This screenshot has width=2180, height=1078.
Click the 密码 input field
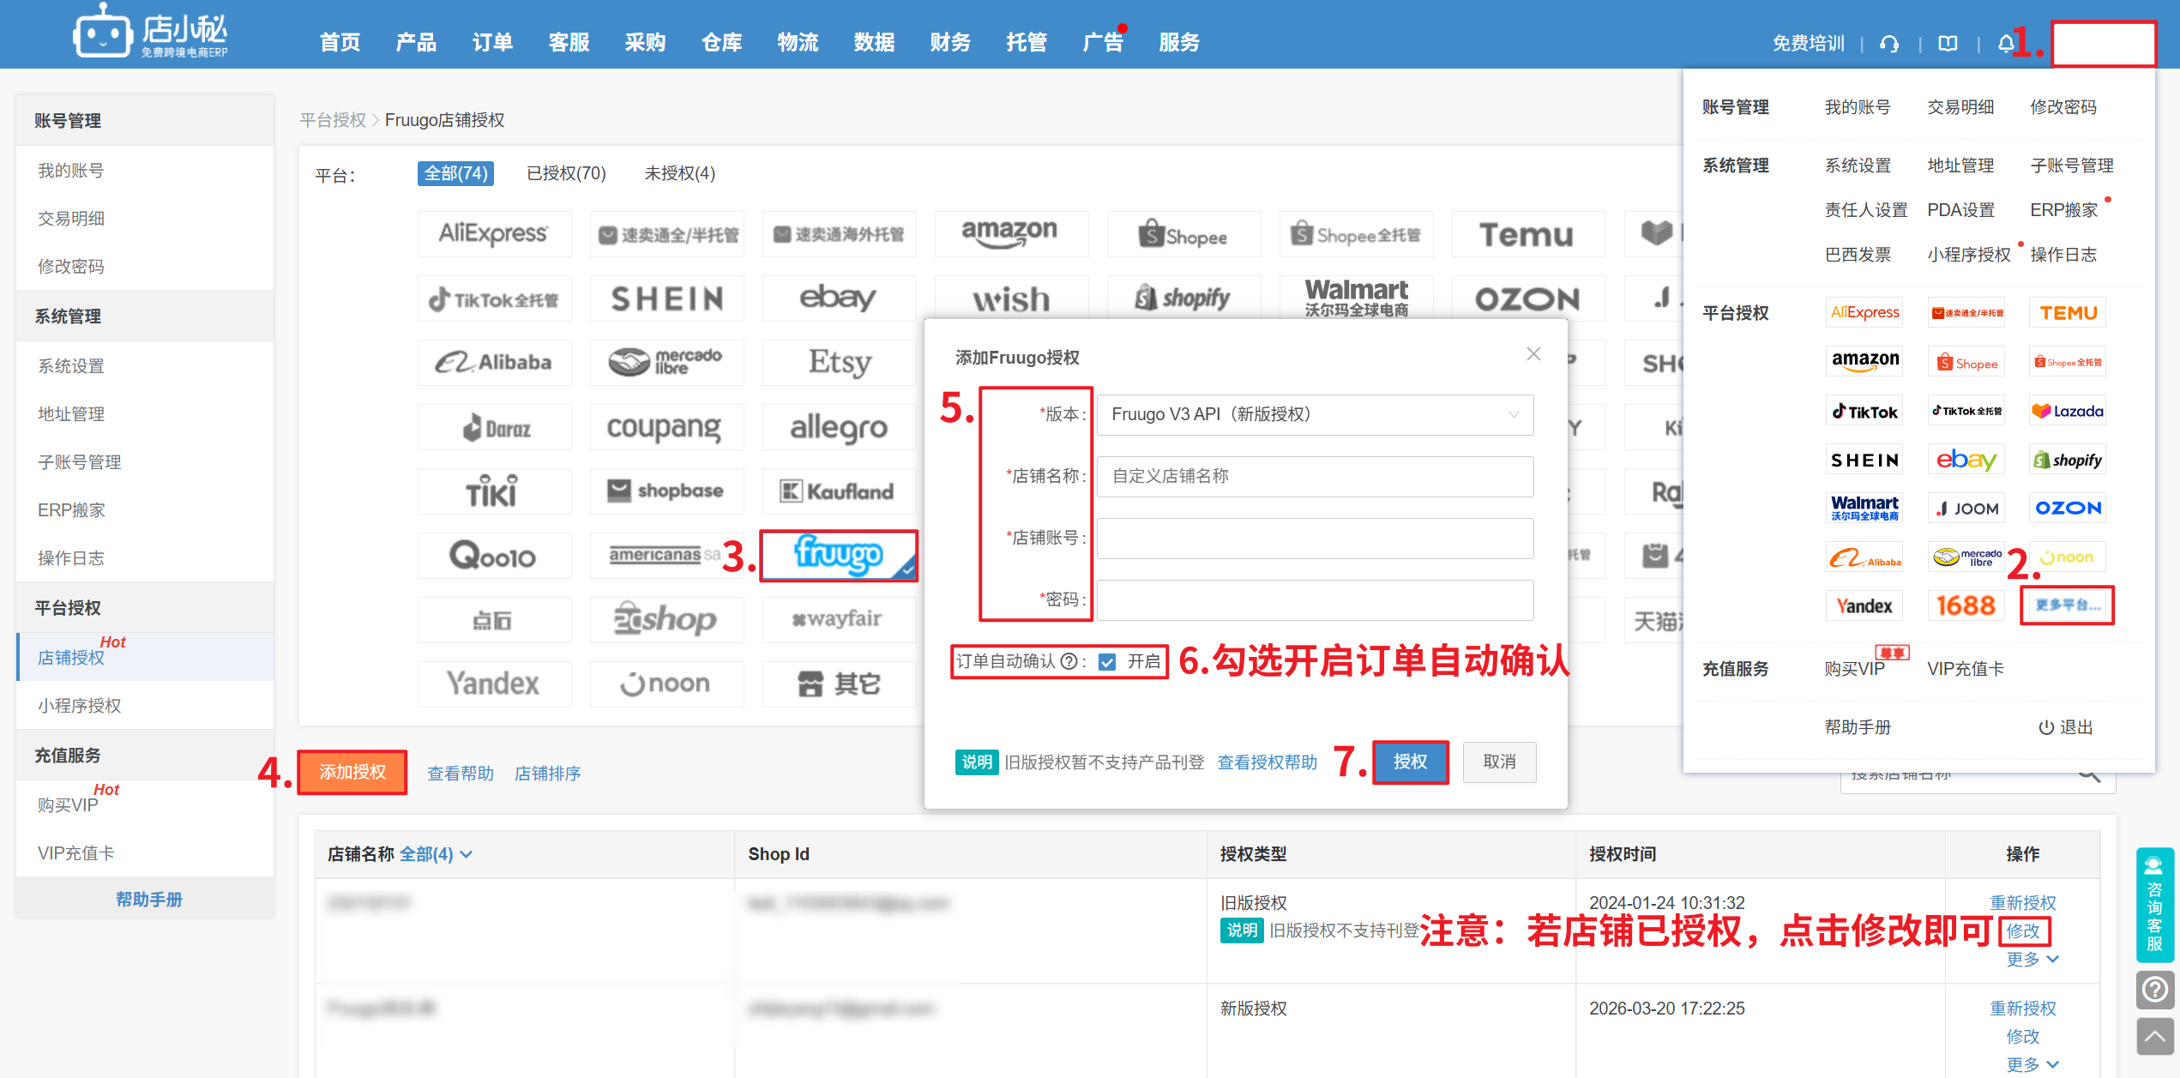coord(1315,599)
